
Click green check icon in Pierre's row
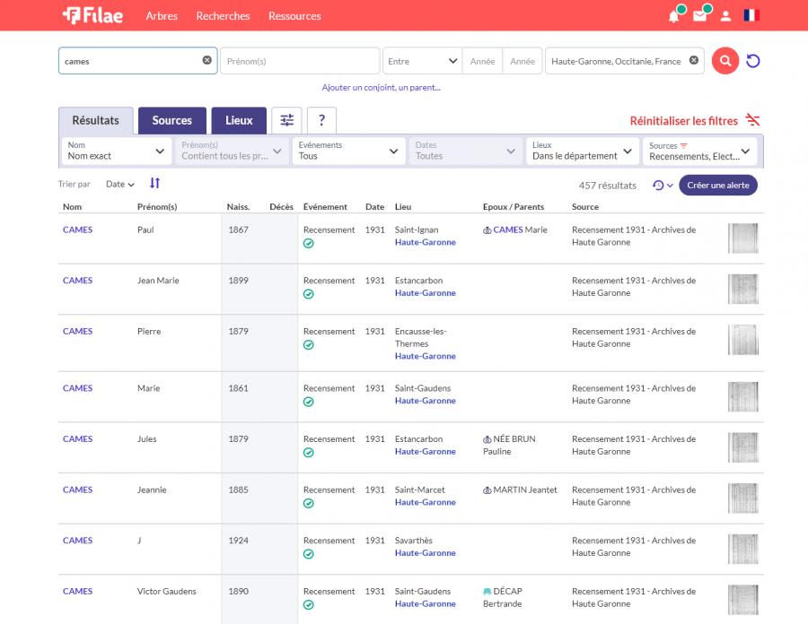309,345
